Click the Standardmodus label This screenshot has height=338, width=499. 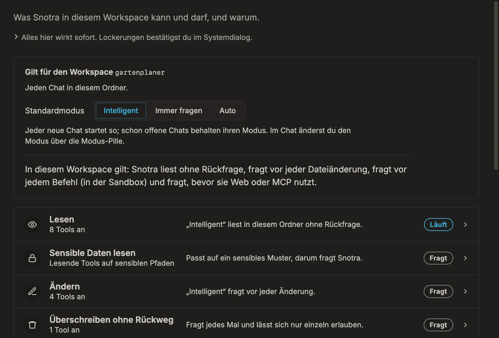pyautogui.click(x=55, y=111)
